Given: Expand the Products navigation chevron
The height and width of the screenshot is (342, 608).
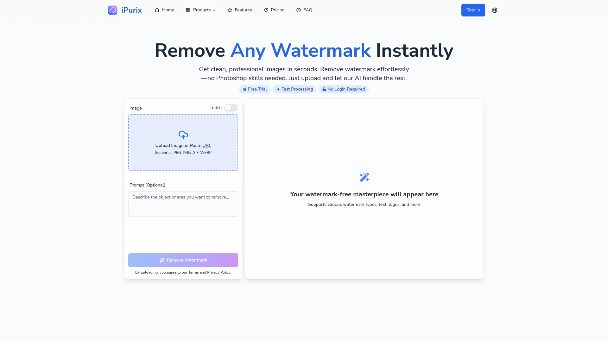Looking at the screenshot, I should coord(214,10).
